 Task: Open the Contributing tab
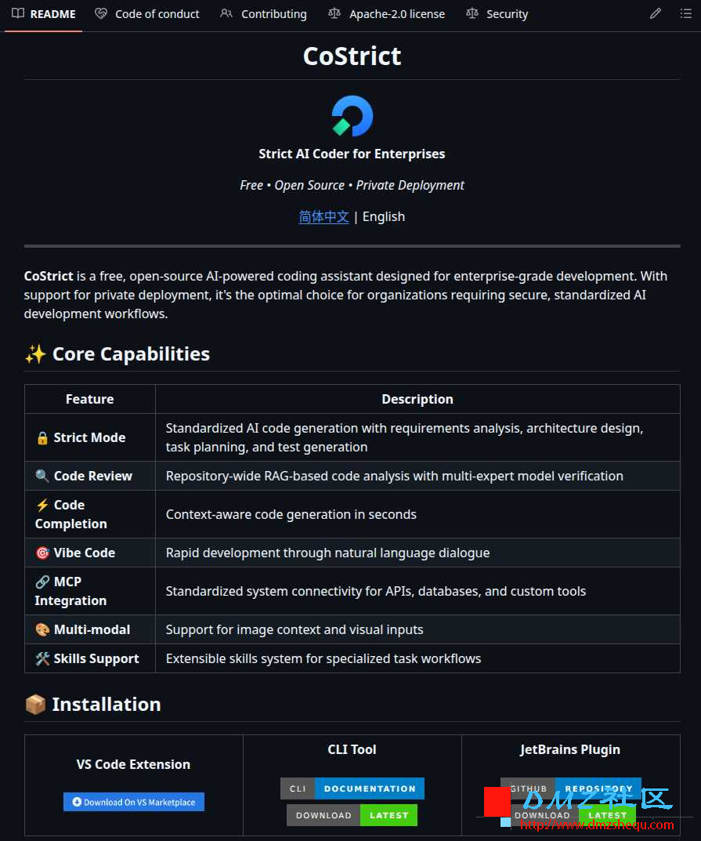273,14
